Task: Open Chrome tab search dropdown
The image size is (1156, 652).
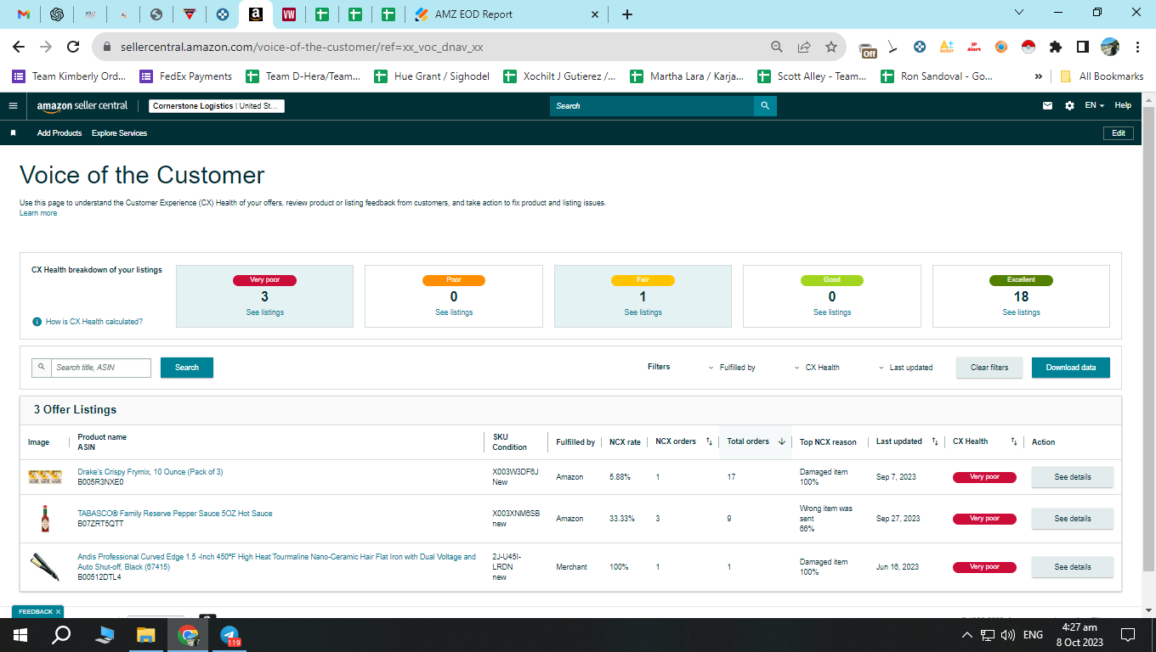Action: pyautogui.click(x=1019, y=12)
